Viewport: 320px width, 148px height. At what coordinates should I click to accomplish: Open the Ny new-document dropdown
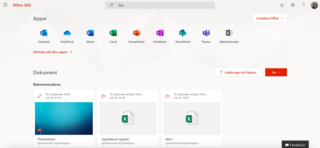pyautogui.click(x=276, y=72)
